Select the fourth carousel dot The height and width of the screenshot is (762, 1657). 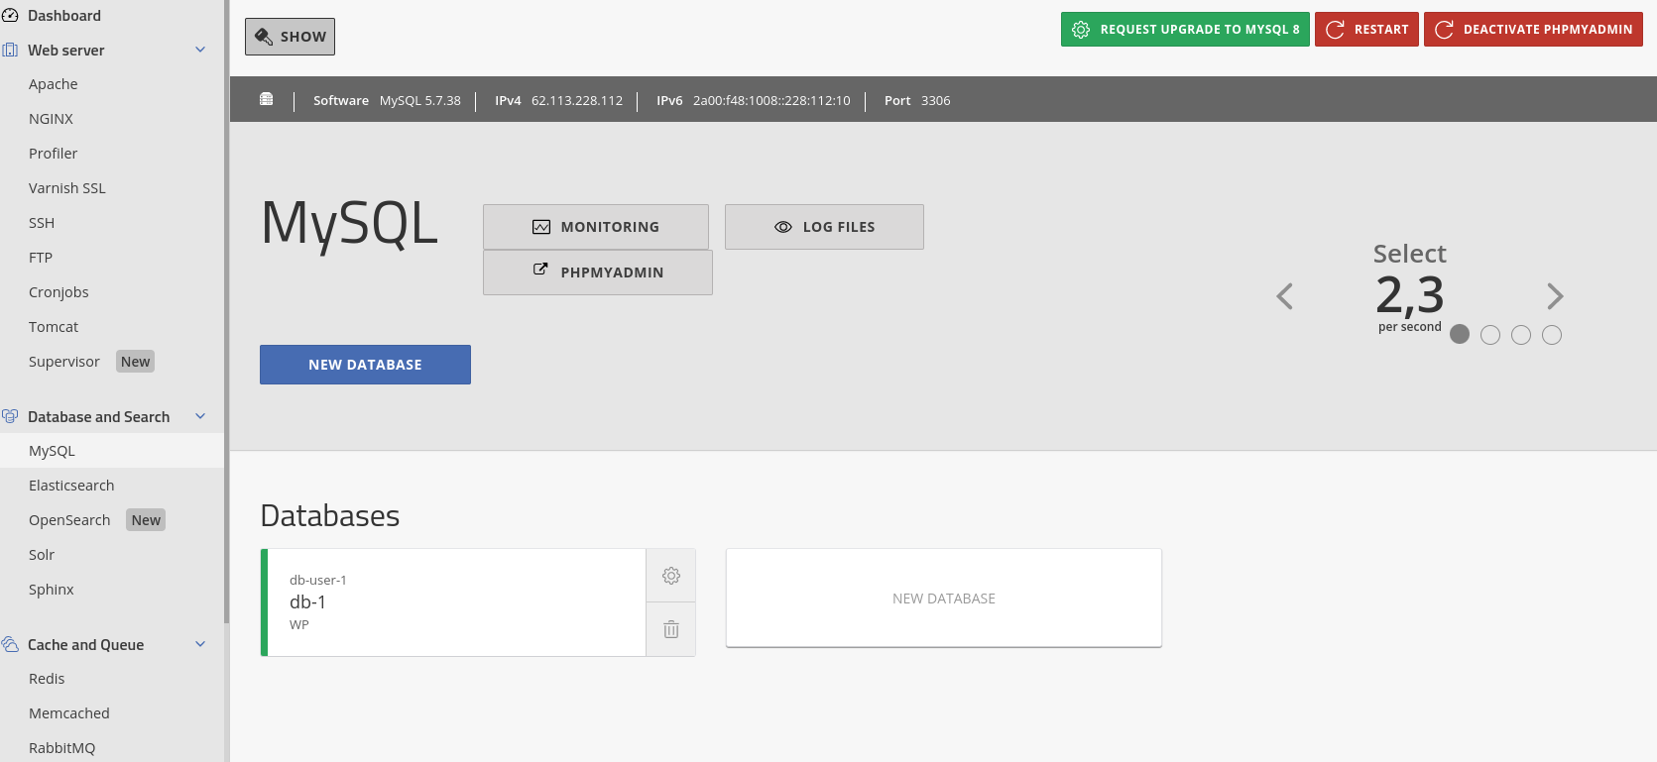click(1552, 335)
